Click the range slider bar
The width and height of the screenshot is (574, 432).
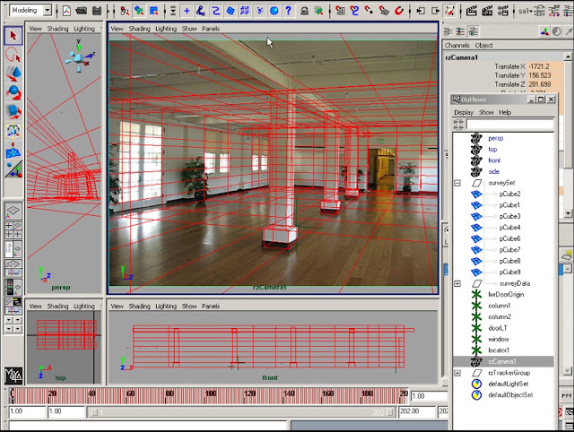[x=242, y=412]
